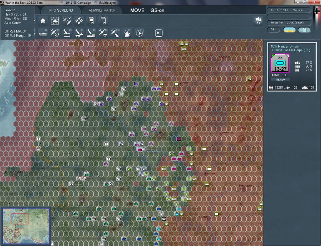Click the movement arrow icon beside 100

click(275, 75)
